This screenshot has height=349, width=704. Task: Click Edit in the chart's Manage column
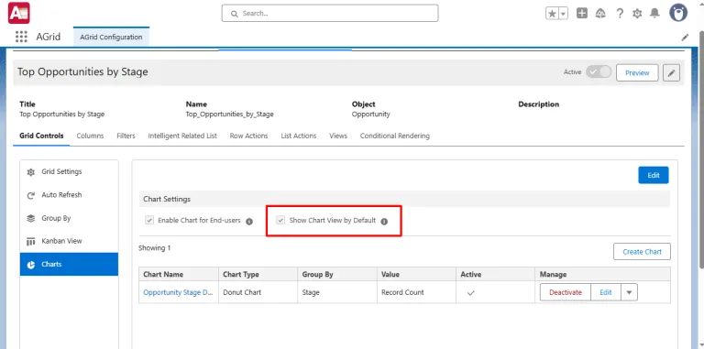point(606,292)
